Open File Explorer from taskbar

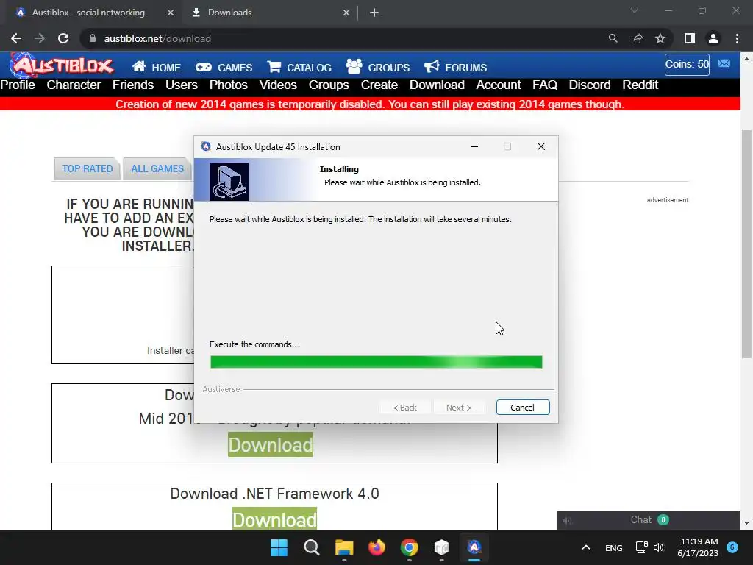click(x=344, y=547)
